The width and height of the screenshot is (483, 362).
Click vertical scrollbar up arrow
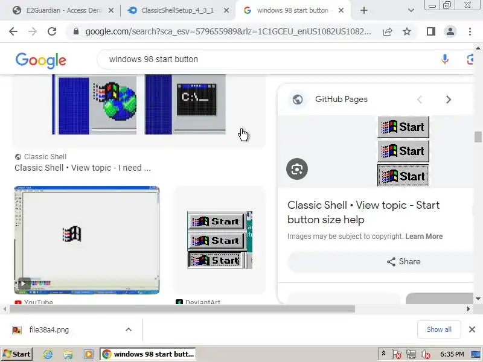pos(478,48)
